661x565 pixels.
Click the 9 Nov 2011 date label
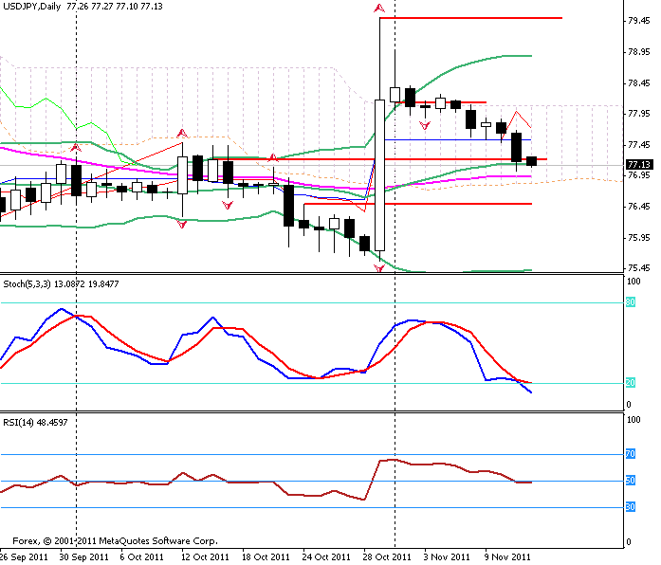click(507, 557)
